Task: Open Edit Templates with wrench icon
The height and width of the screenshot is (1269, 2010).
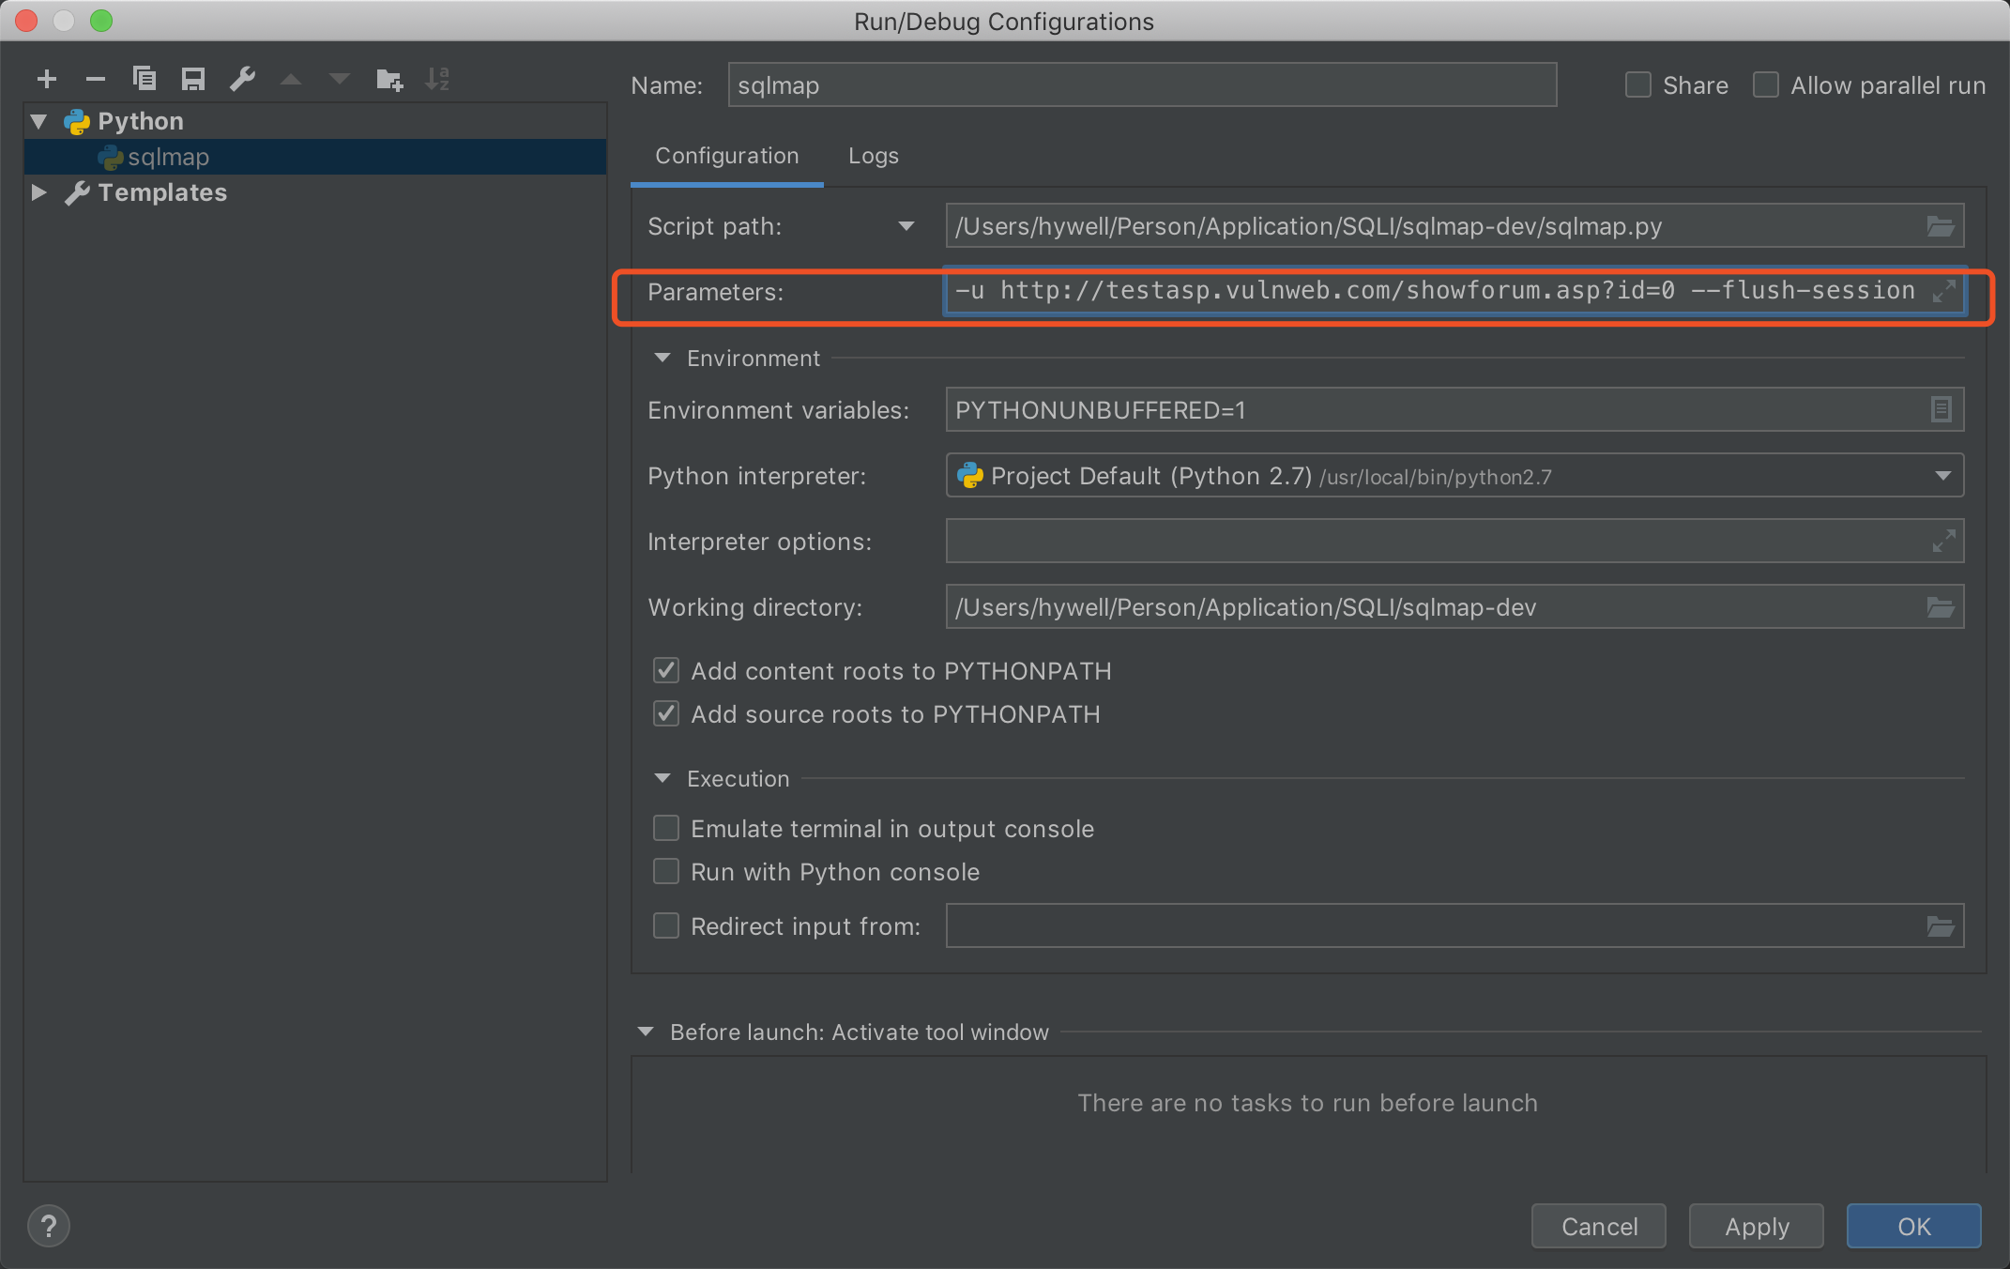Action: tap(242, 79)
